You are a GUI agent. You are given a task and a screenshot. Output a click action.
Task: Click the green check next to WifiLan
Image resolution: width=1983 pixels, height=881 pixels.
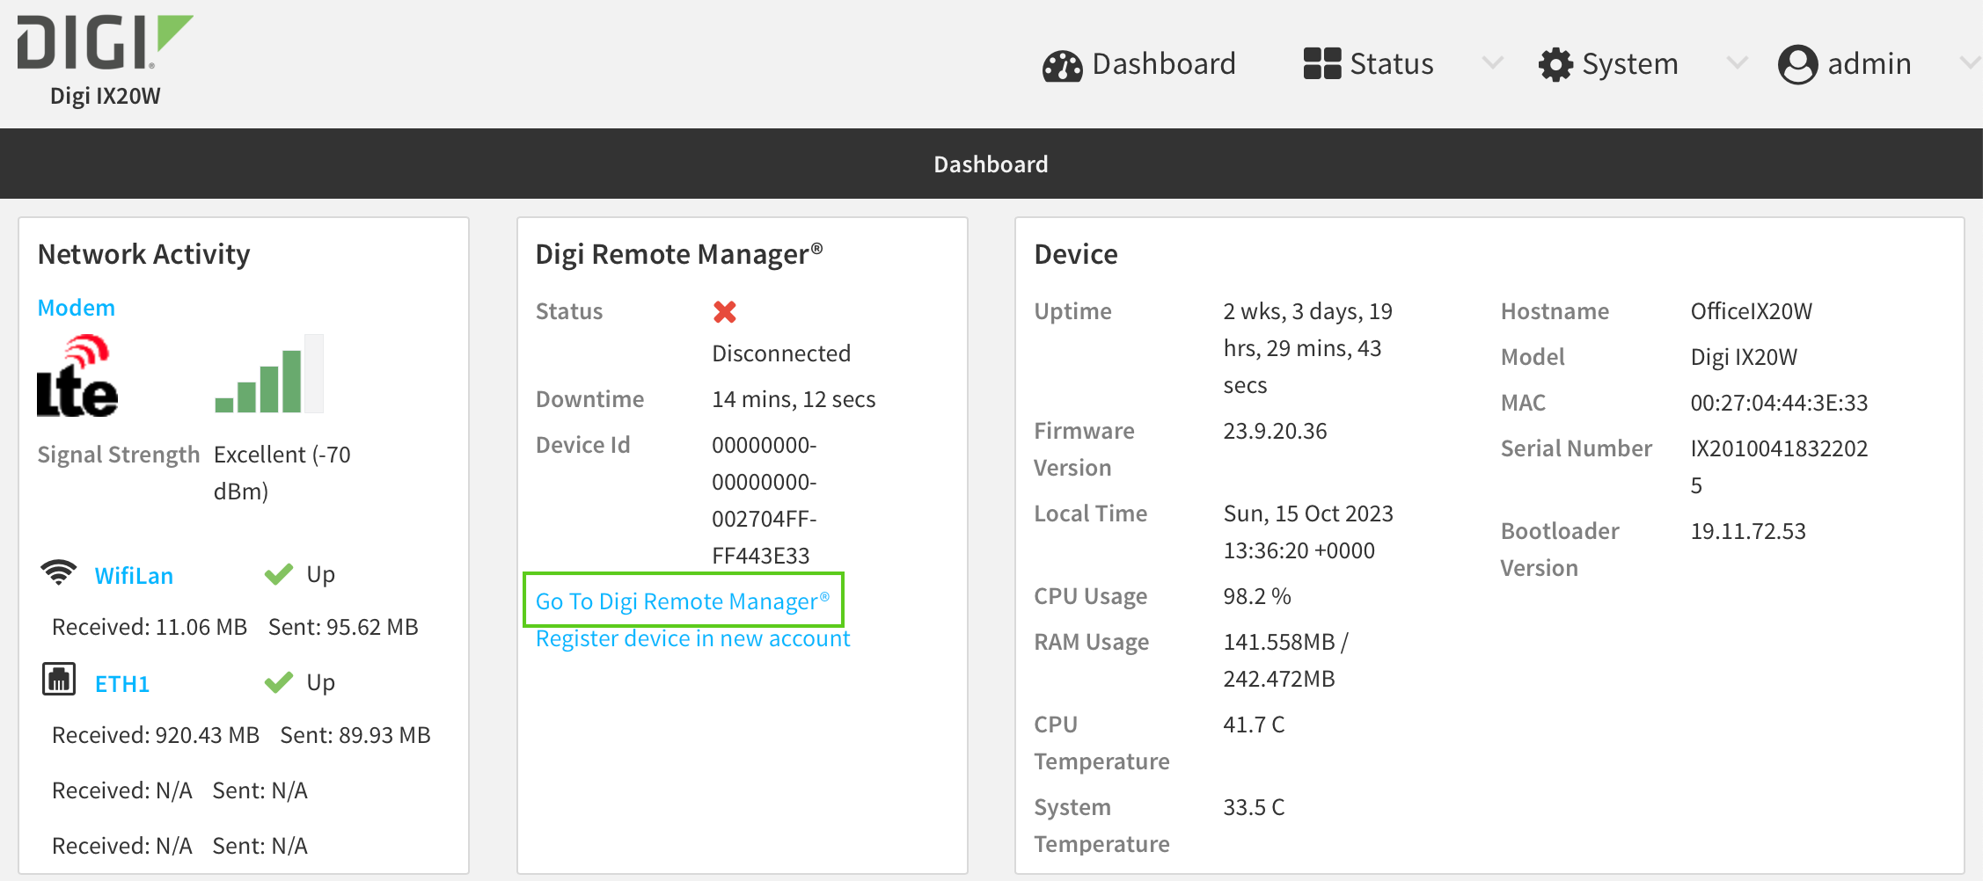[x=279, y=575]
